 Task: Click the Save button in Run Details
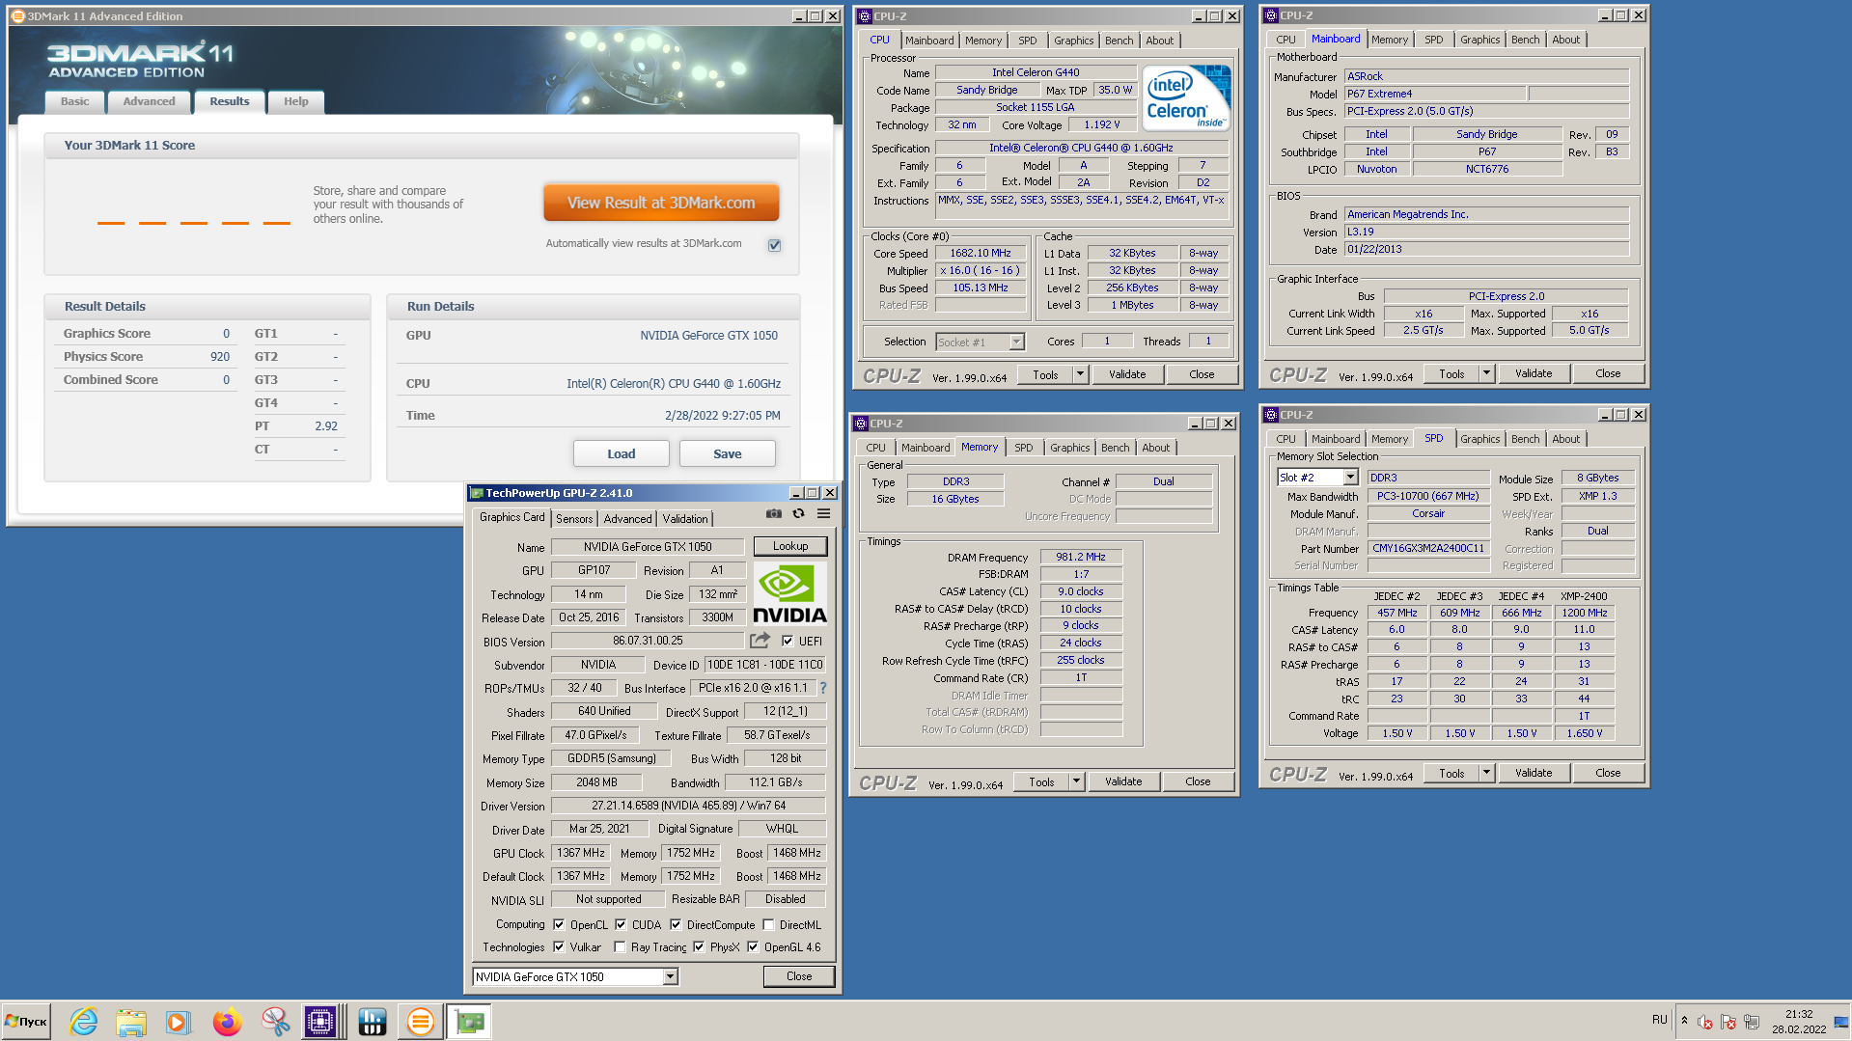[x=727, y=453]
